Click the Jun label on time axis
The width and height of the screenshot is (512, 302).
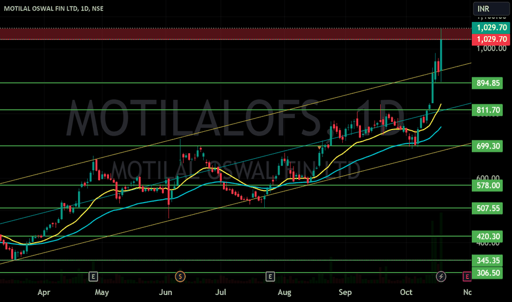165,292
